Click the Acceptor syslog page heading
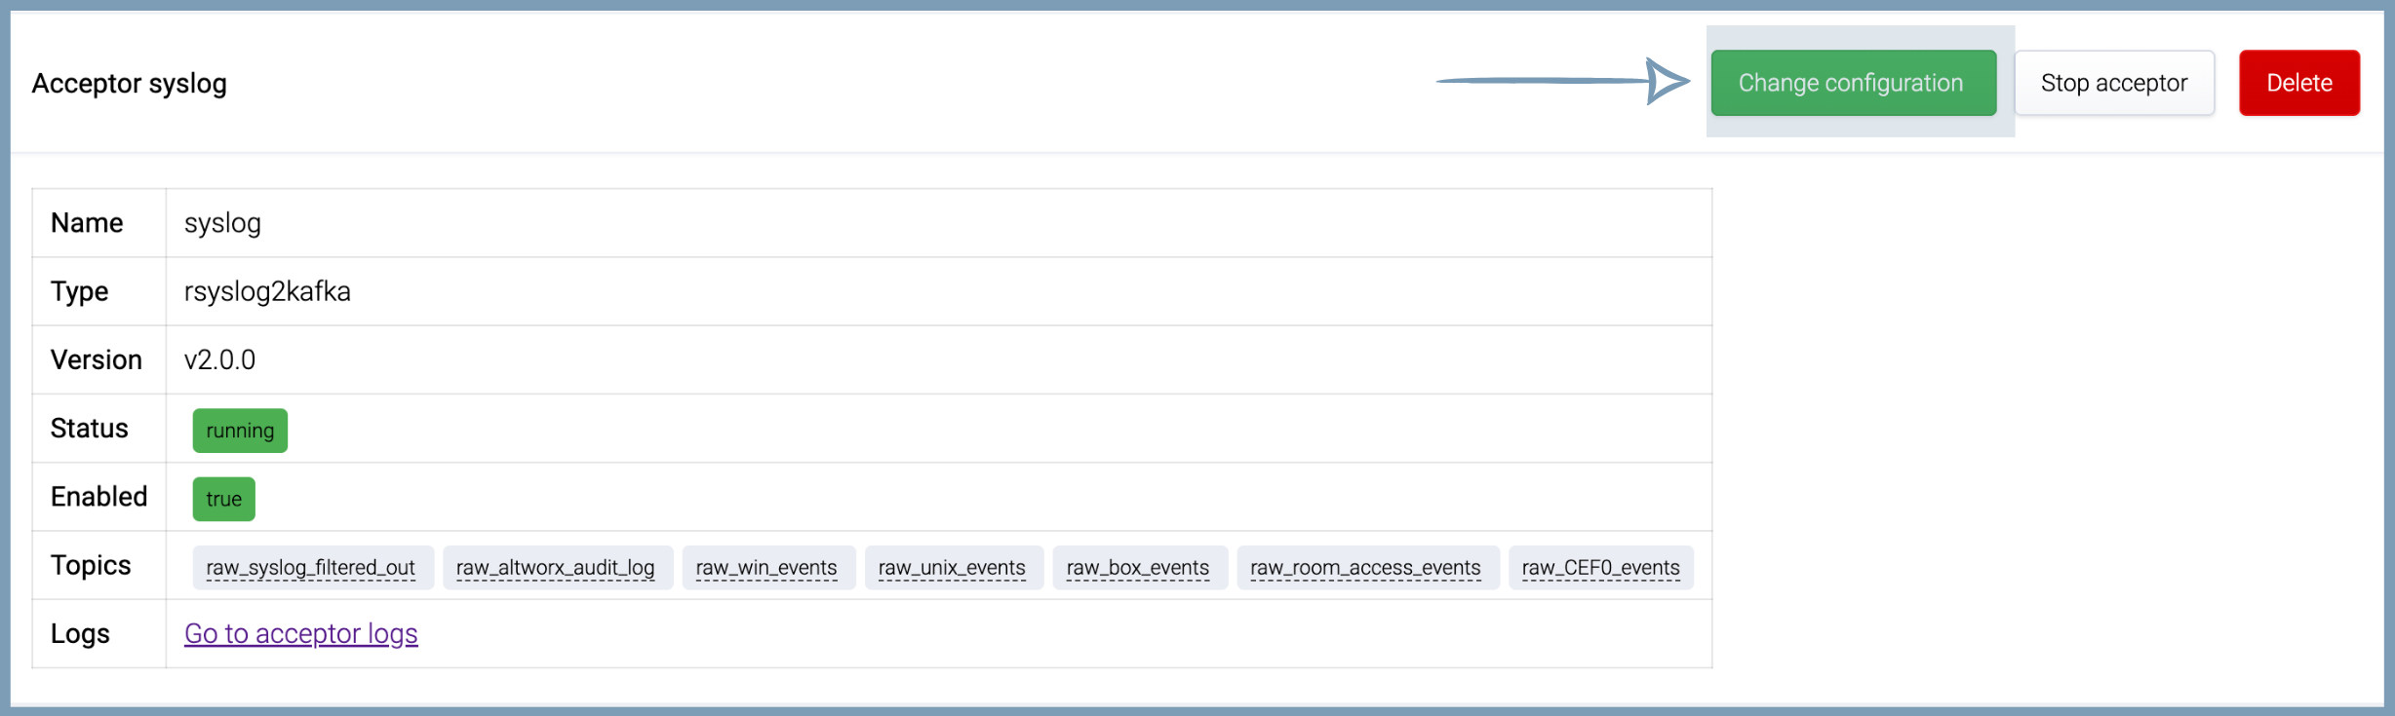This screenshot has height=716, width=2395. pyautogui.click(x=130, y=84)
